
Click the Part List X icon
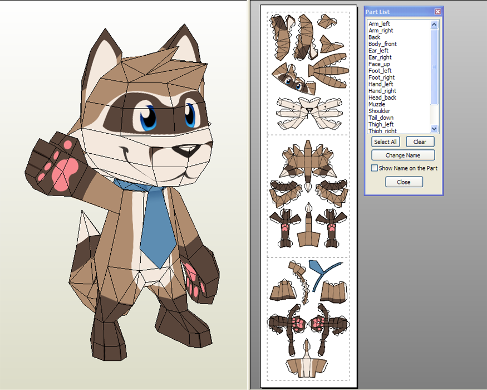tap(437, 12)
